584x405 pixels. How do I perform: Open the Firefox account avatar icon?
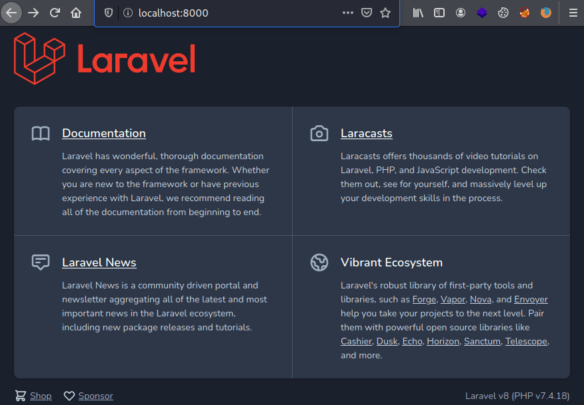[x=461, y=13]
